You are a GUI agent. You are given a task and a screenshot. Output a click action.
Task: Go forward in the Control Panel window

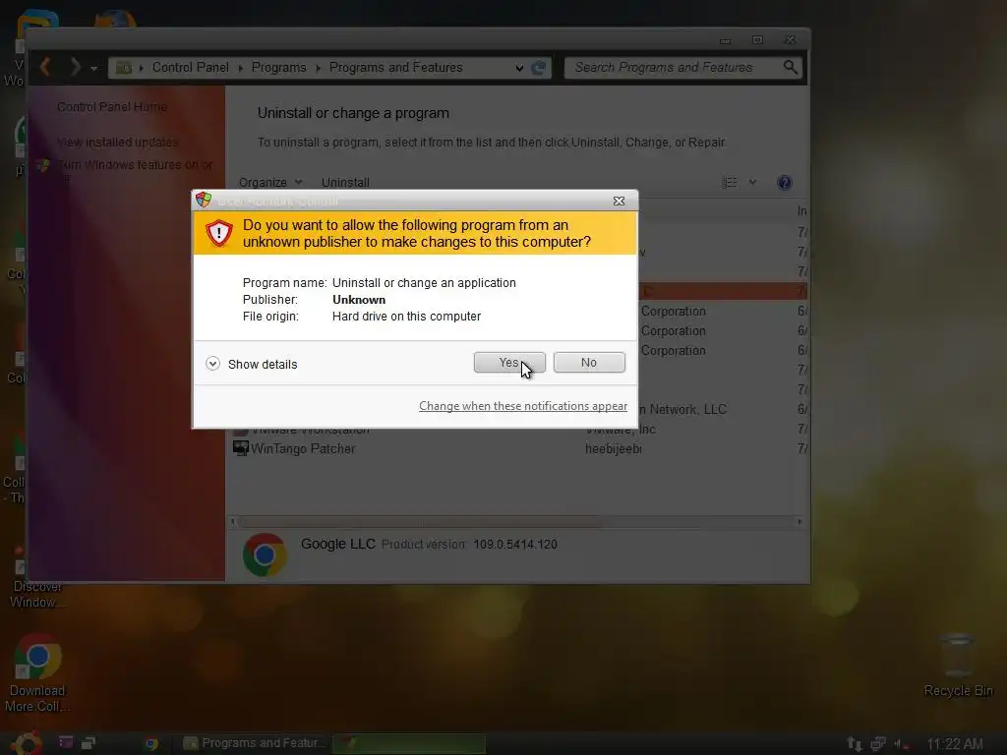point(75,67)
